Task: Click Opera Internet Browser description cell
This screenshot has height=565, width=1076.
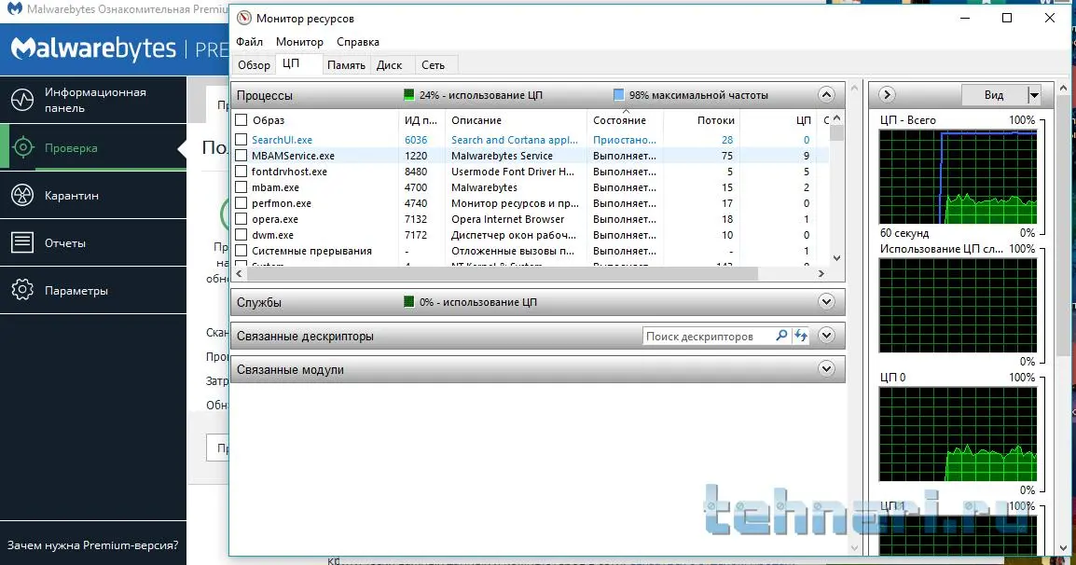Action: coord(507,219)
